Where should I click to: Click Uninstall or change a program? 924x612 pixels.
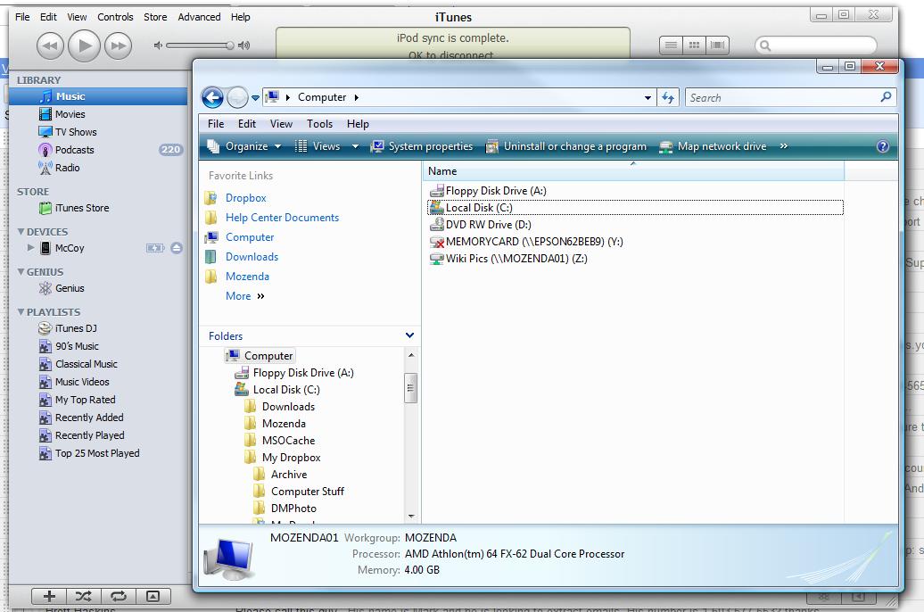566,146
